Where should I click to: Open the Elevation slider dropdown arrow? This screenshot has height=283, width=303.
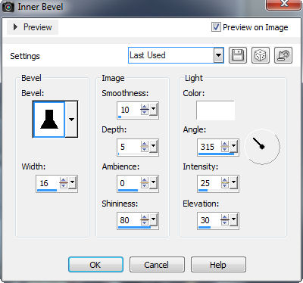[x=233, y=220]
